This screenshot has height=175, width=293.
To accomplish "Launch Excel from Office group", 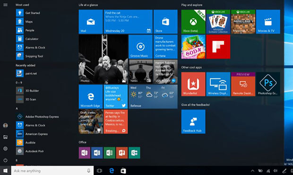I will [110, 153].
